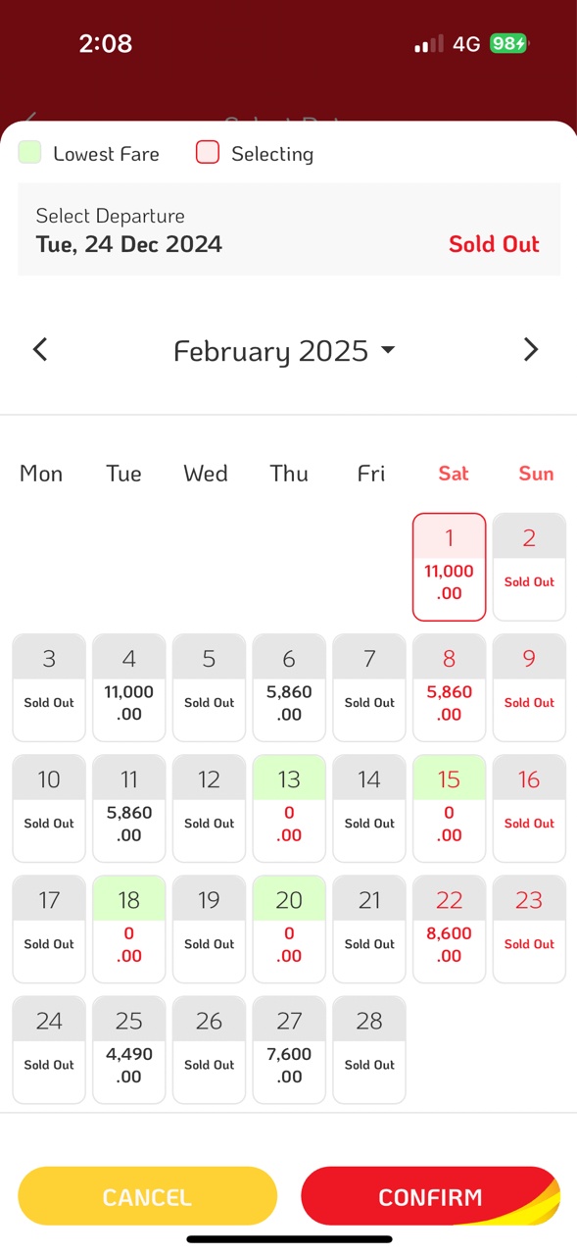Pick February 27 priced 7,600.00
This screenshot has height=1255, width=577.
(289, 1050)
